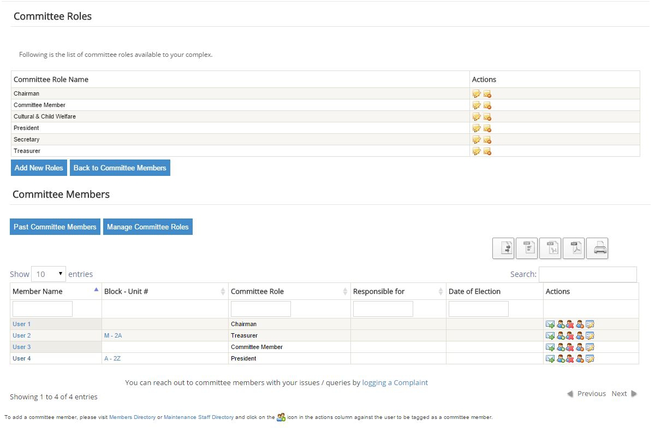Screen dimensions: 655x437
Task: Add User 3 as a committee member
Action: coord(560,347)
